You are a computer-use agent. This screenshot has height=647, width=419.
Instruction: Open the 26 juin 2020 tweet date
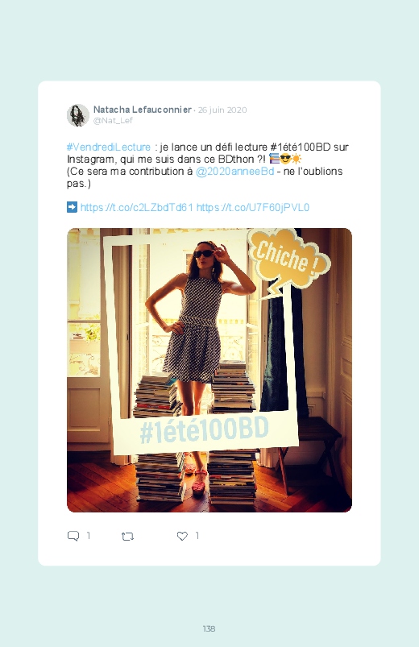tap(222, 110)
